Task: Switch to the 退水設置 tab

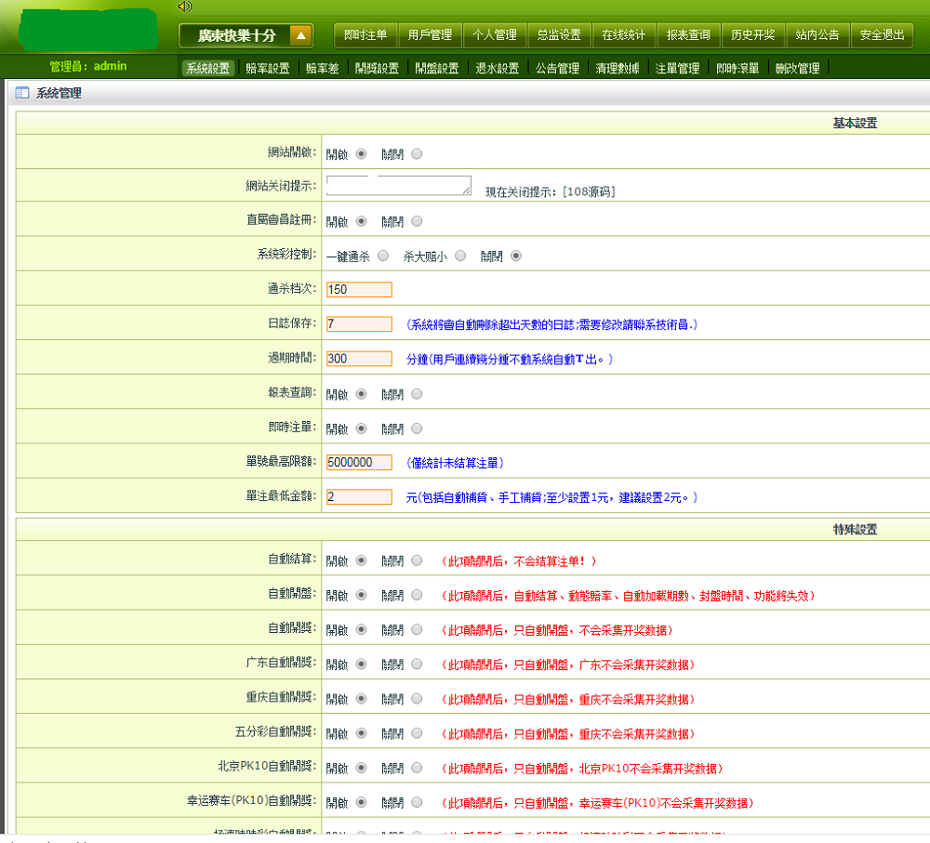Action: point(497,69)
